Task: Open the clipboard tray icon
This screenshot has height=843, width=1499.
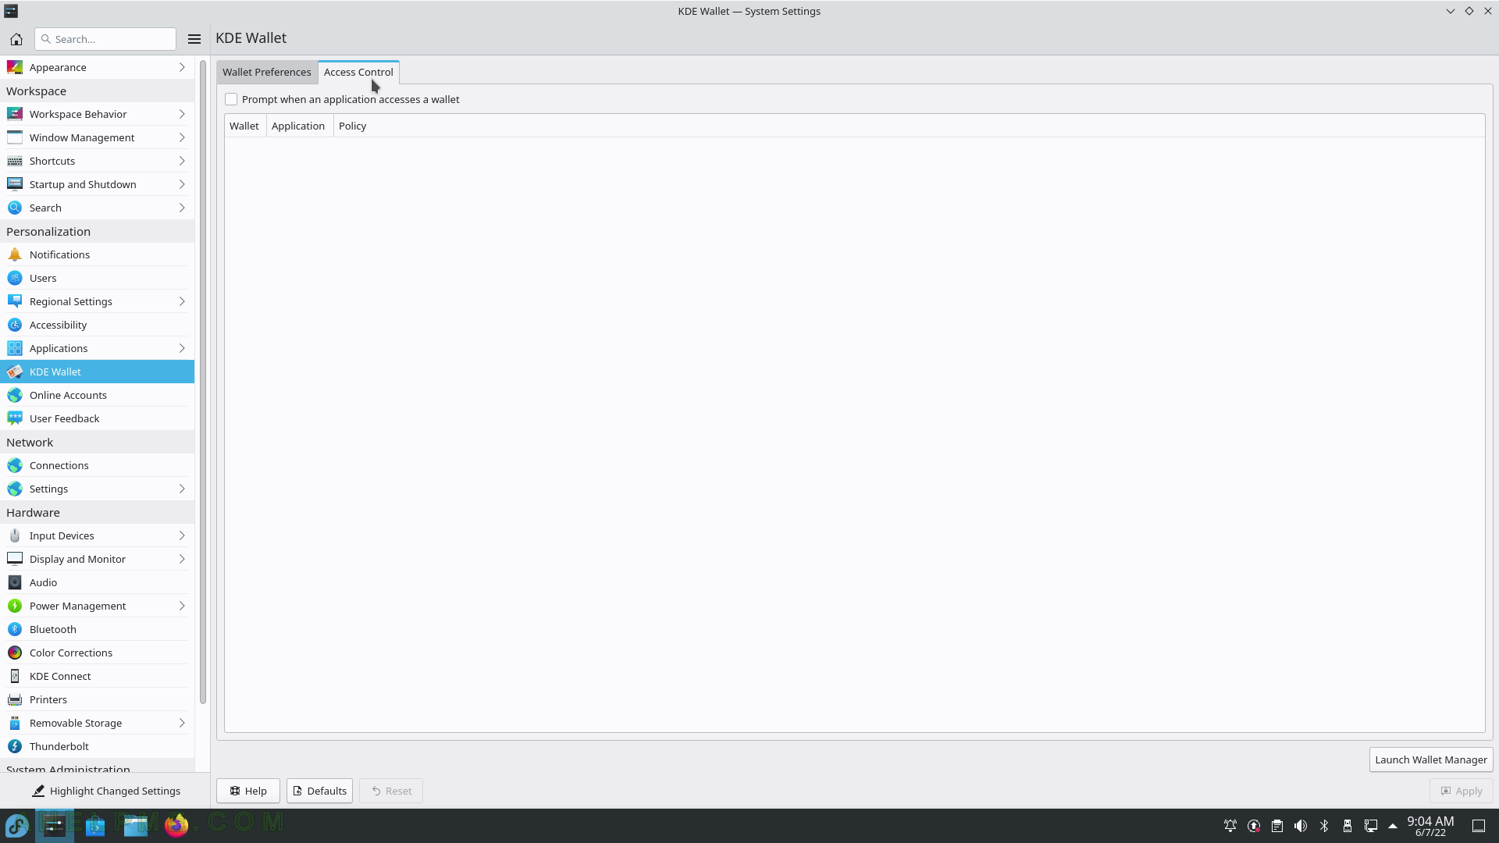Action: [1277, 826]
